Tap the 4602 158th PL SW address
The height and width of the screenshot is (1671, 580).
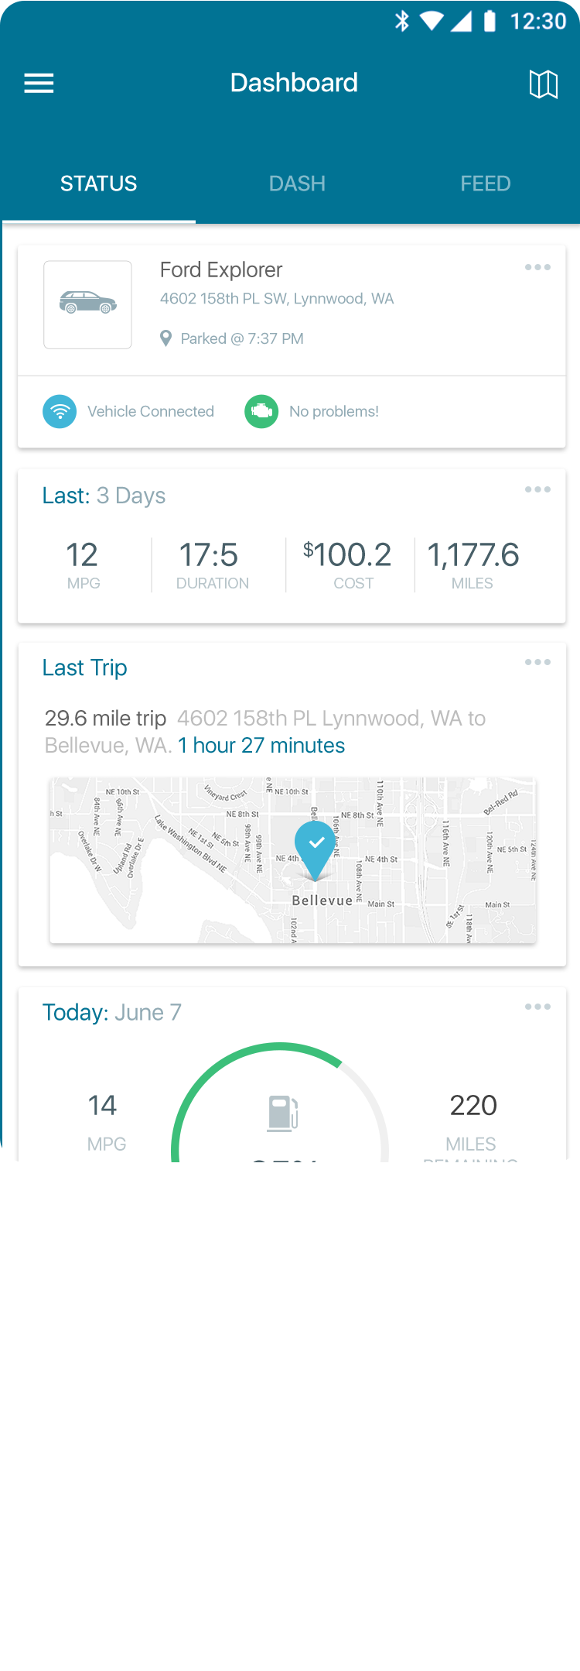[x=277, y=299]
